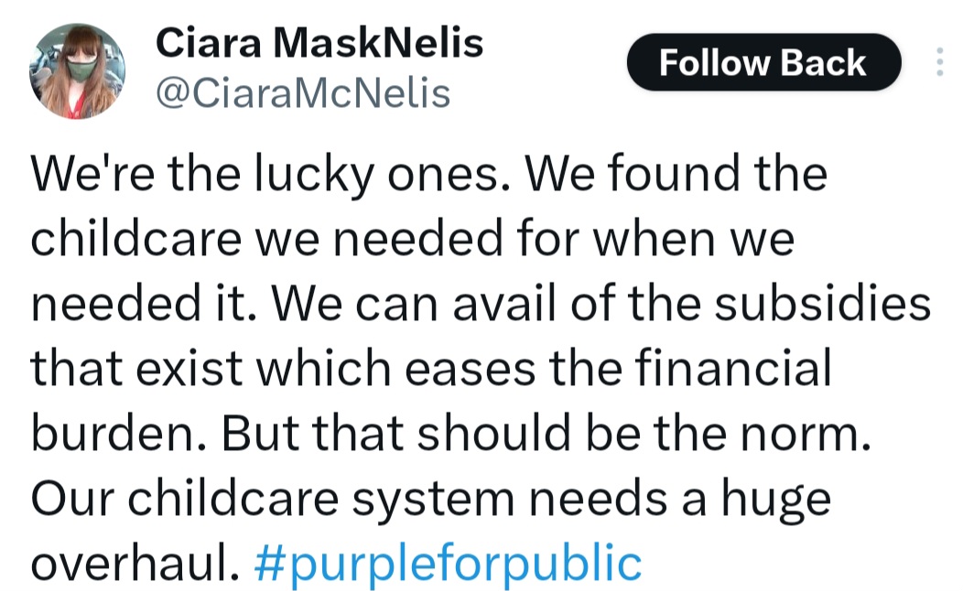Click the word "burden." in the tweet text
Viewport: 963px width, 591px height.
click(x=119, y=433)
